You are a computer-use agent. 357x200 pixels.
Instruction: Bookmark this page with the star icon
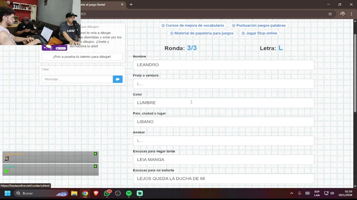coord(330,14)
